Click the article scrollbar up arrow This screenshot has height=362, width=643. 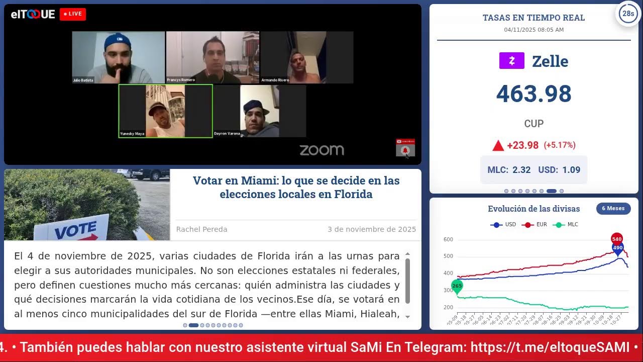pos(407,254)
